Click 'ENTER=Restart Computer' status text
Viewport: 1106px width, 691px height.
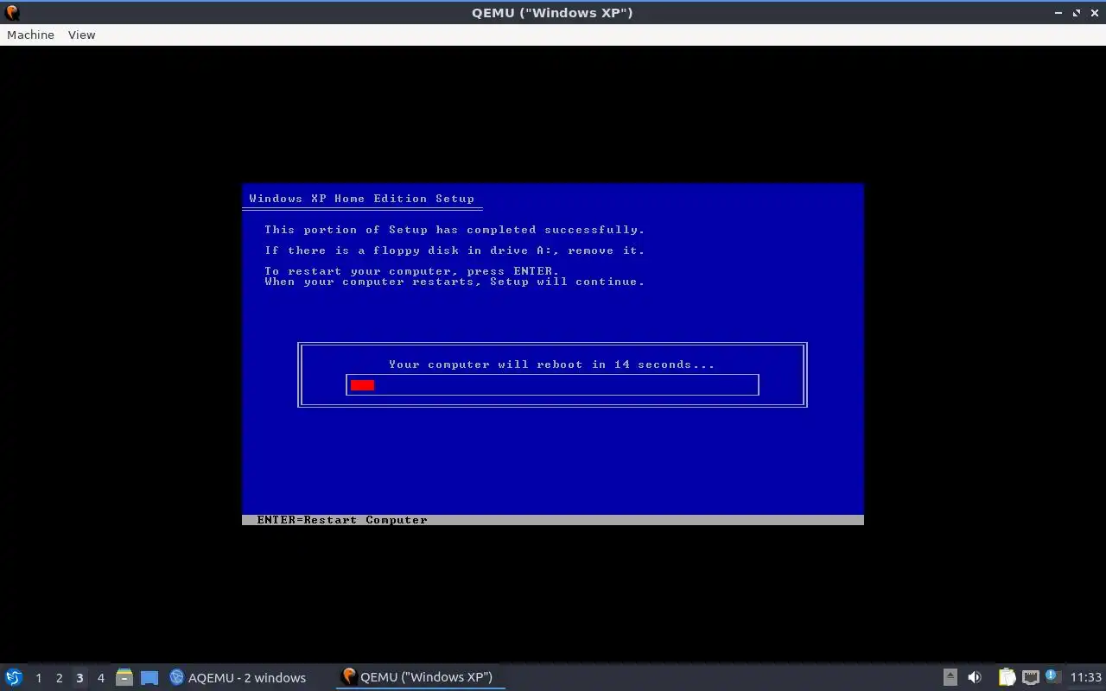tap(342, 520)
